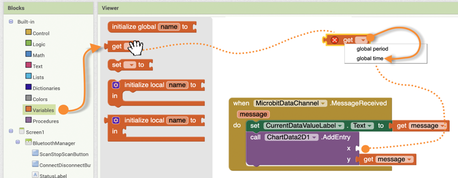
Task: Edit name field in initialize global block
Action: click(x=169, y=27)
